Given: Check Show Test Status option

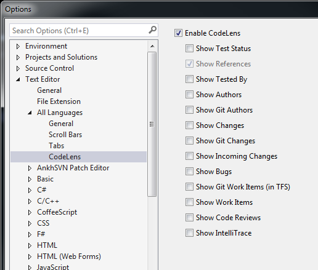Looking at the screenshot, I should click(189, 49).
